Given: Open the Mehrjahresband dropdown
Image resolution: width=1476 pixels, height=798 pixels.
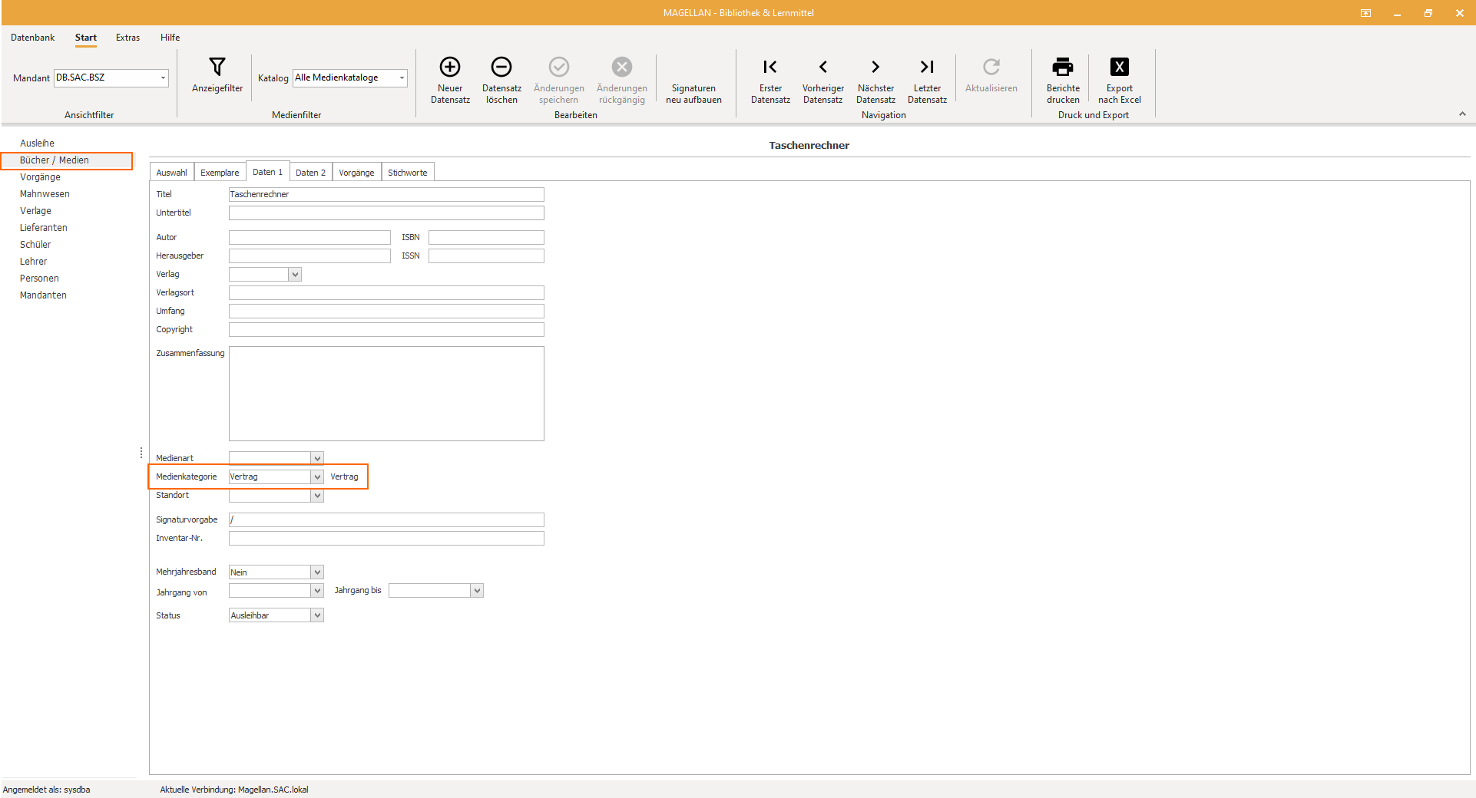Looking at the screenshot, I should [x=317, y=572].
